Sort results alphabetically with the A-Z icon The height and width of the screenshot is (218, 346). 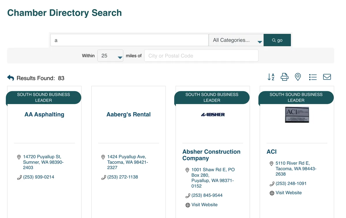tap(271, 77)
